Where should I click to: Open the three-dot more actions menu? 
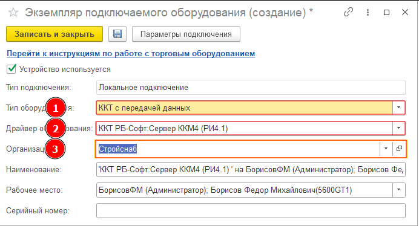point(368,12)
